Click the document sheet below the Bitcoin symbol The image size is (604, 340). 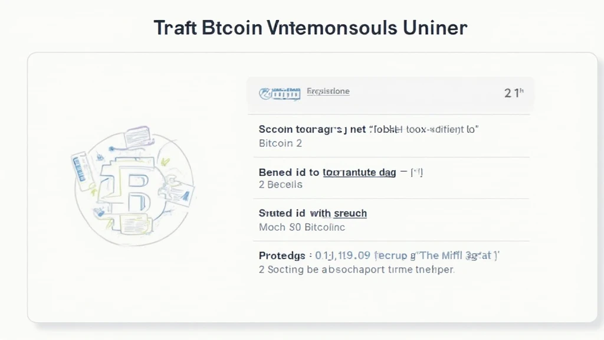pos(134,224)
